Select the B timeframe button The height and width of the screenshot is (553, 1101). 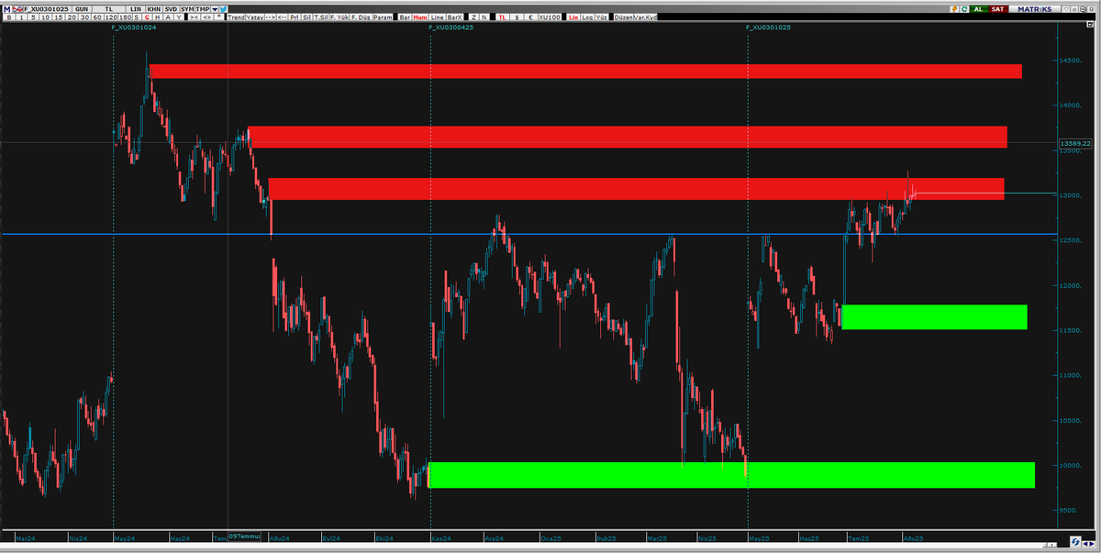tap(8, 17)
